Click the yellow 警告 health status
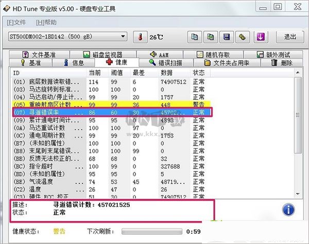The width and height of the screenshot is (309, 244). 59,232
